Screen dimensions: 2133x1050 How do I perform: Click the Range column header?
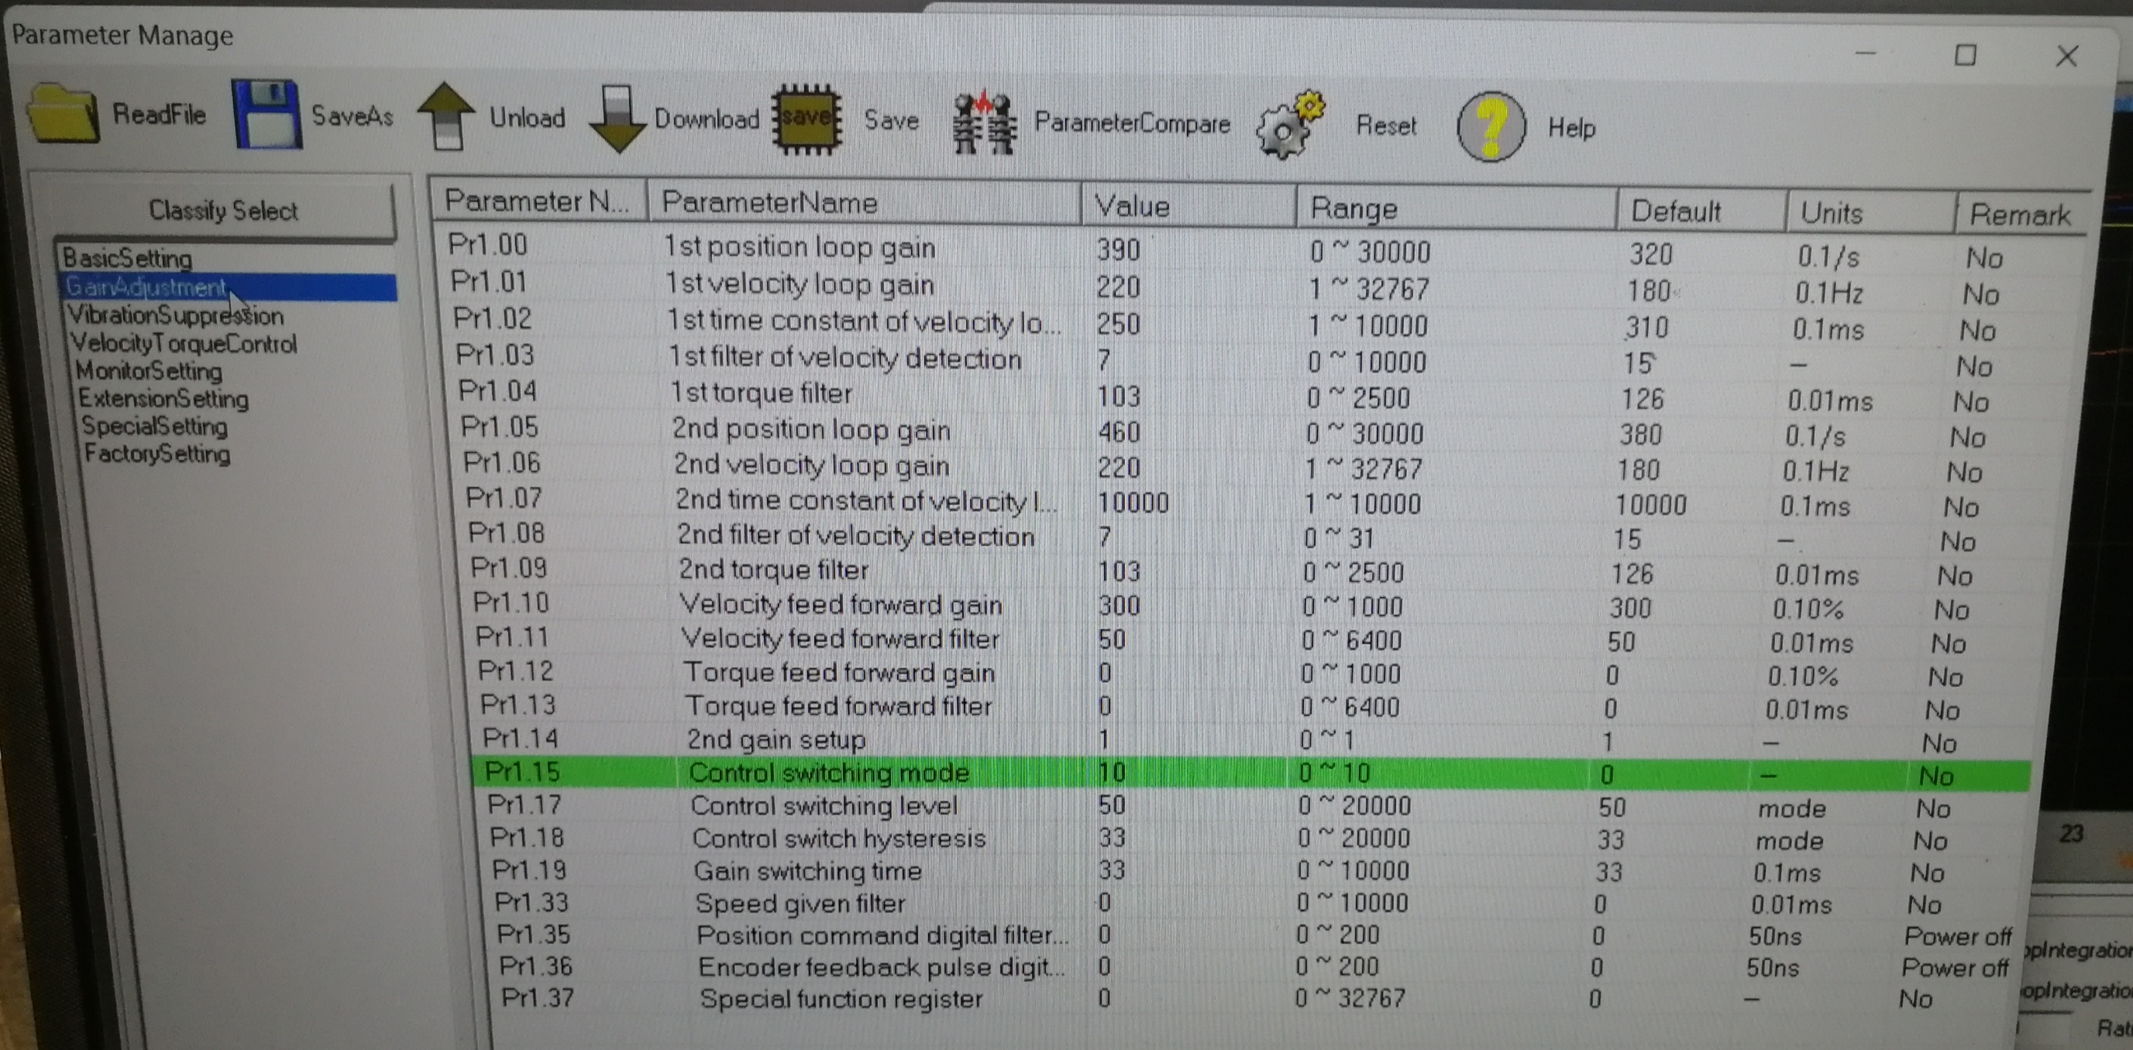[x=1354, y=208]
